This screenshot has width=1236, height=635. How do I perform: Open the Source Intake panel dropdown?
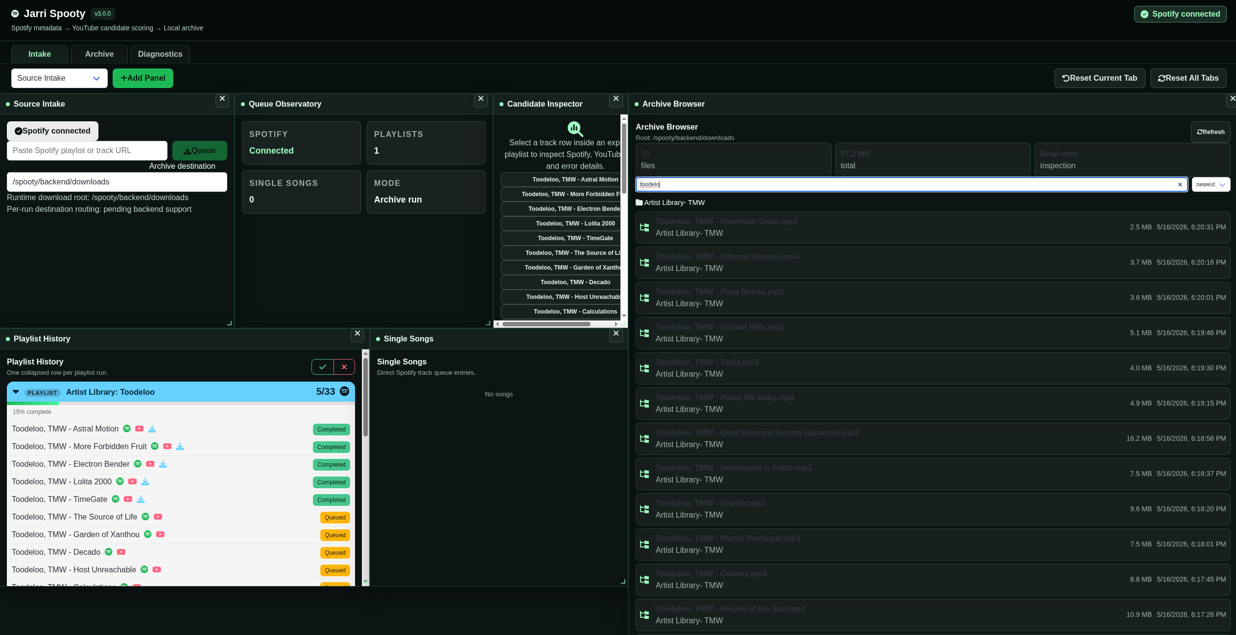tap(59, 78)
